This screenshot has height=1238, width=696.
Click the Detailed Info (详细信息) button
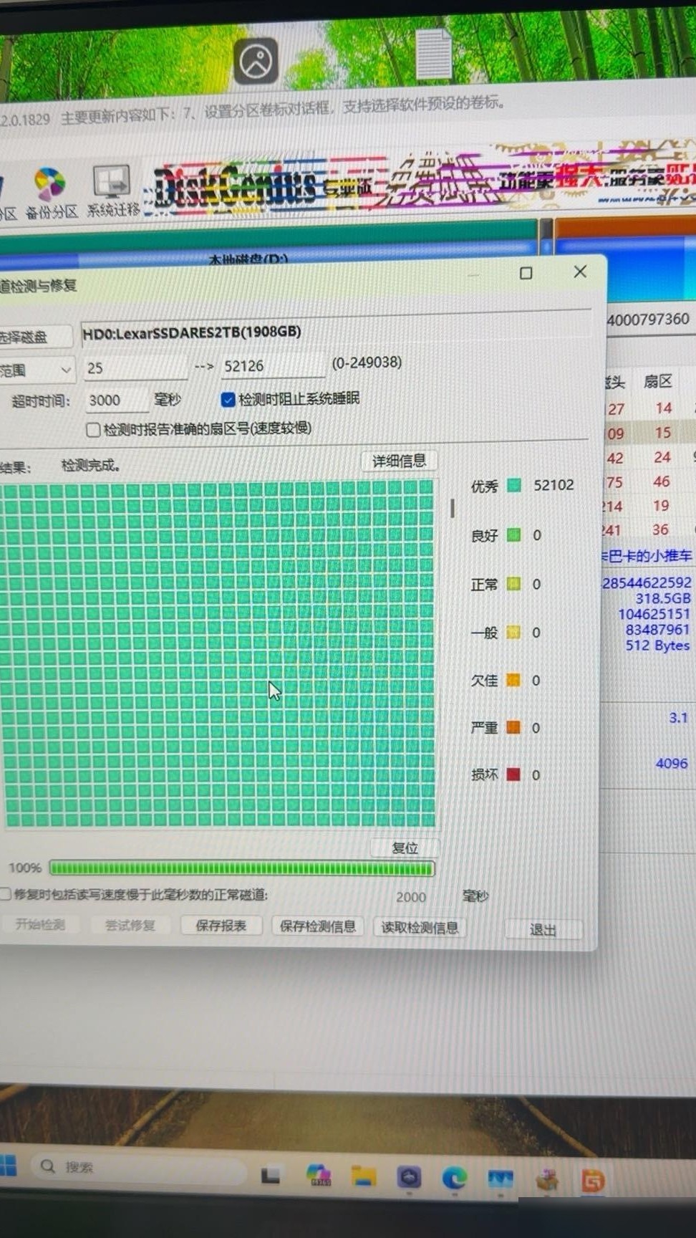pyautogui.click(x=399, y=461)
